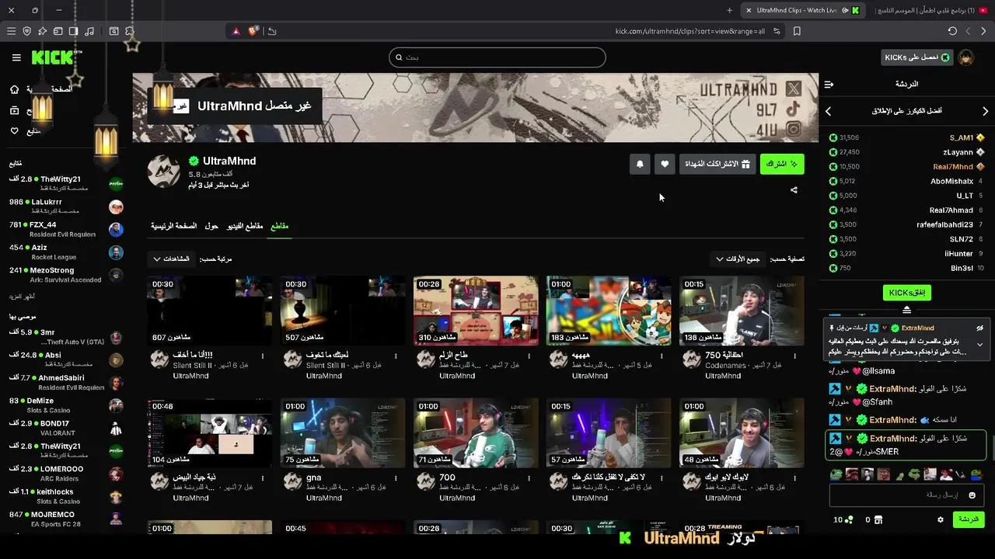Open Brave Shields lion icon
995x559 pixels.
253,31
